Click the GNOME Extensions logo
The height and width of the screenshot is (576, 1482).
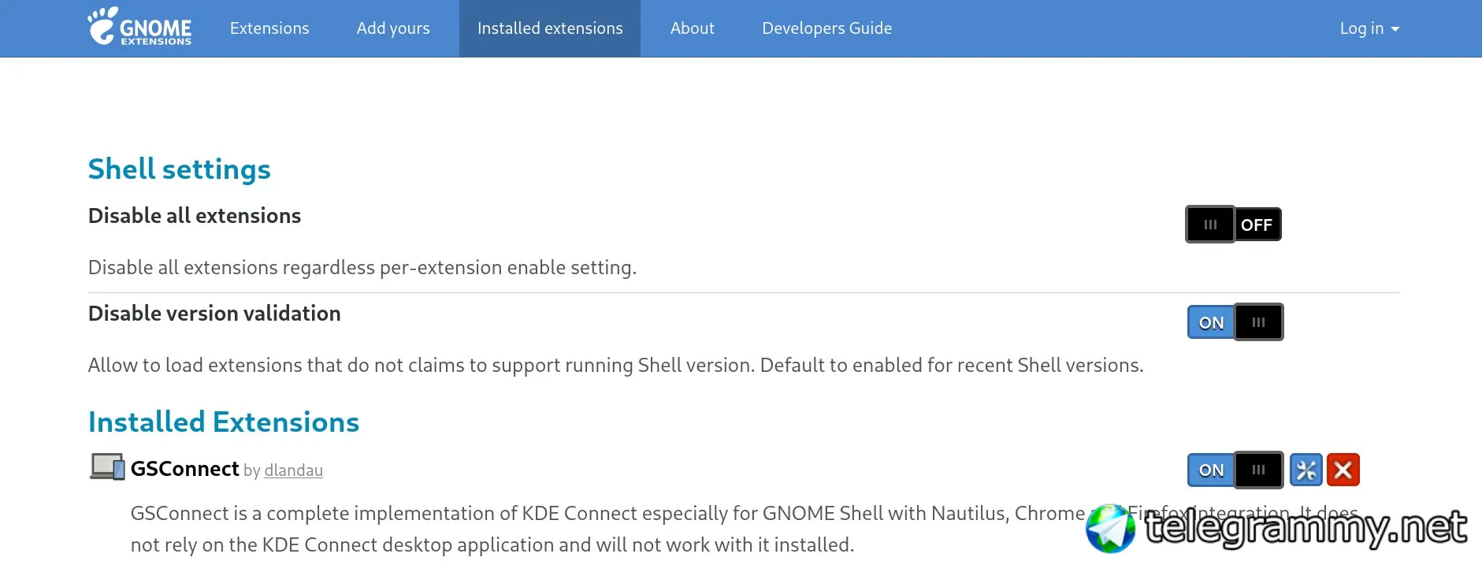(x=139, y=28)
